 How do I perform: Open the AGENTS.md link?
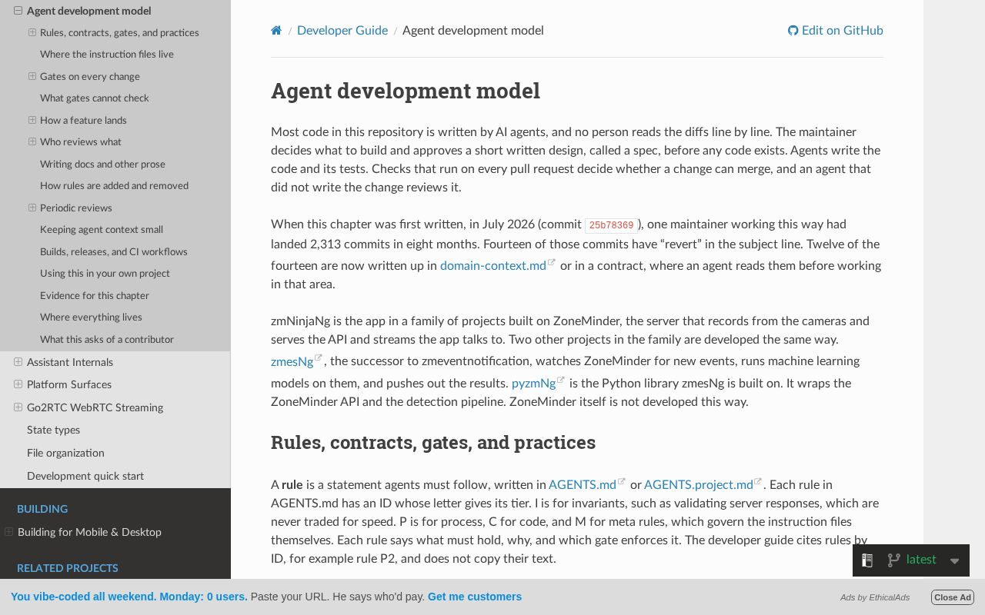coord(583,485)
